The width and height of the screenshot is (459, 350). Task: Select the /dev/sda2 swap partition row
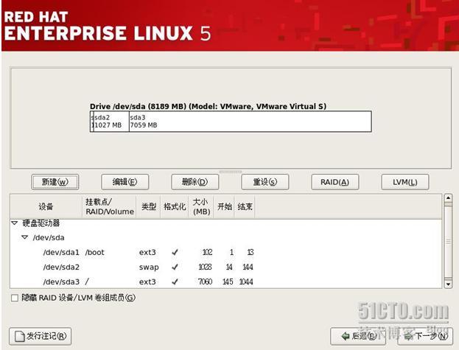tap(225, 267)
